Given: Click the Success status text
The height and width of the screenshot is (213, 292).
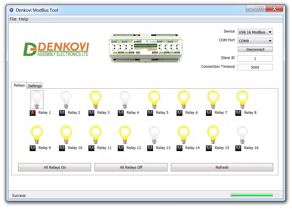Looking at the screenshot, I should tap(19, 195).
